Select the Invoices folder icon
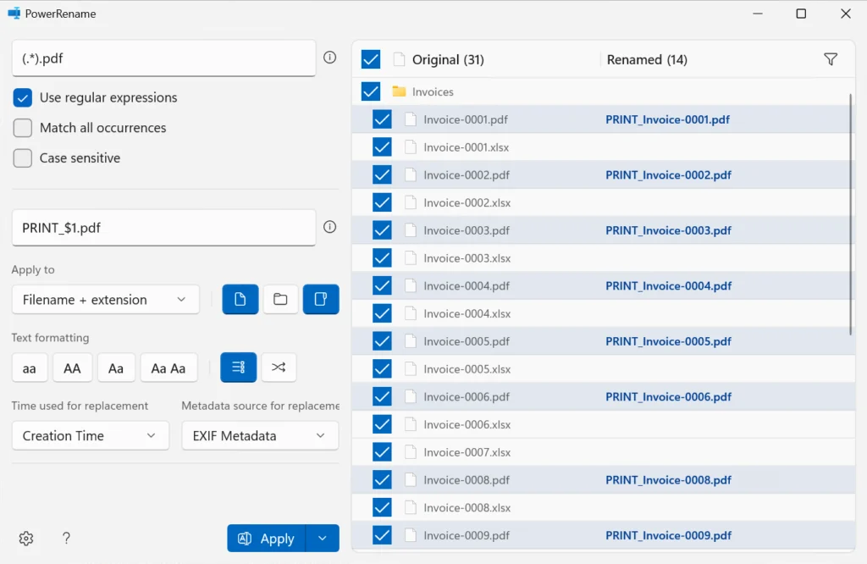The width and height of the screenshot is (867, 564). click(399, 91)
